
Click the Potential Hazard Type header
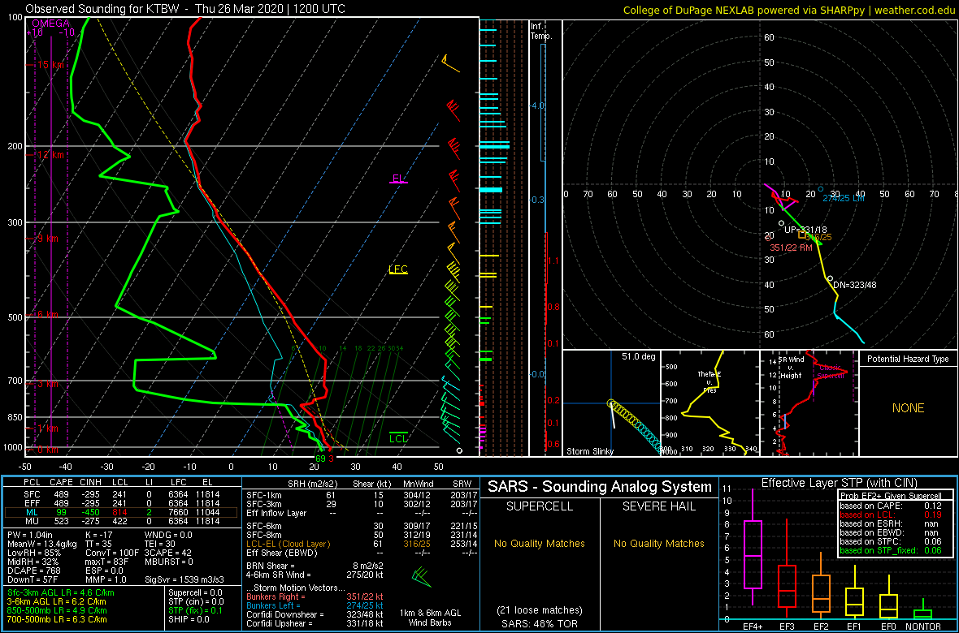coord(909,359)
